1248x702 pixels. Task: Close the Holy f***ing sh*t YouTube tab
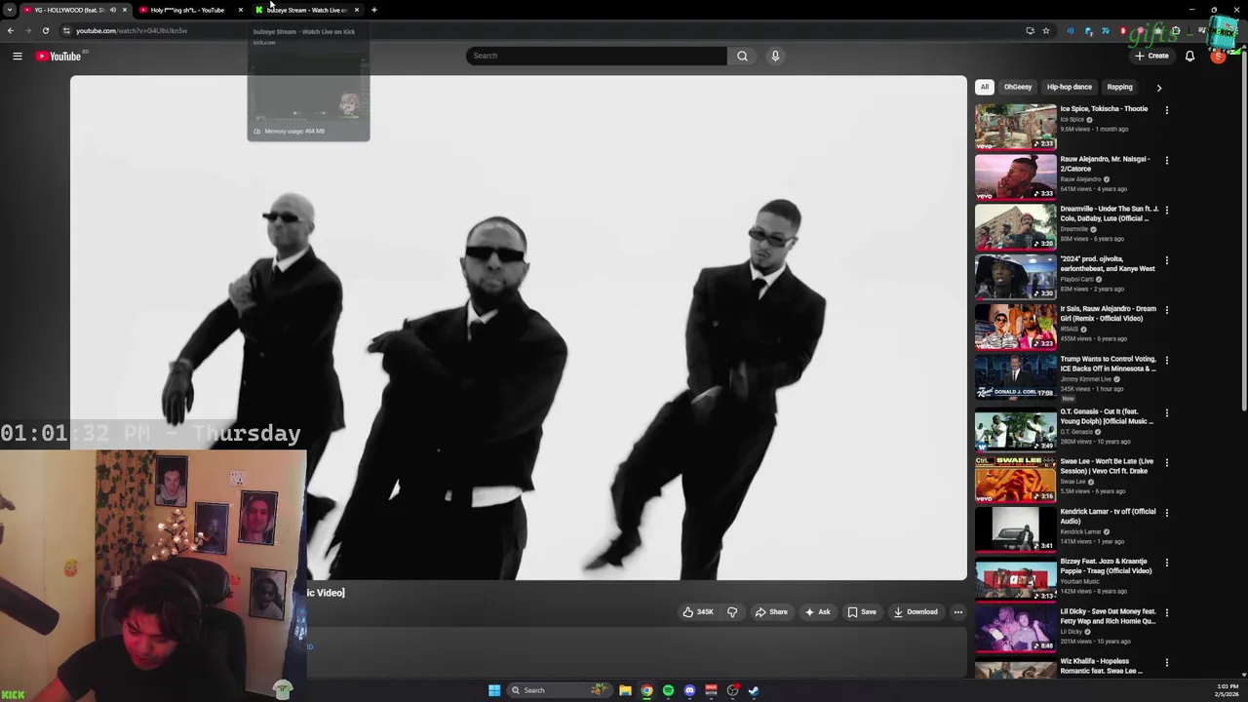240,10
